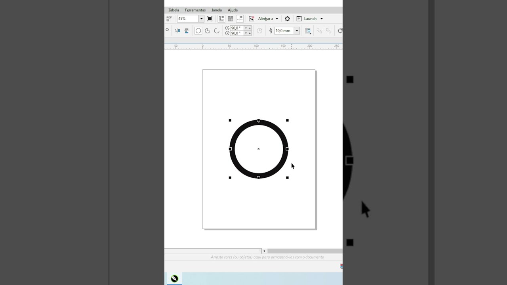Click the To Back of Layer icon

point(328,30)
